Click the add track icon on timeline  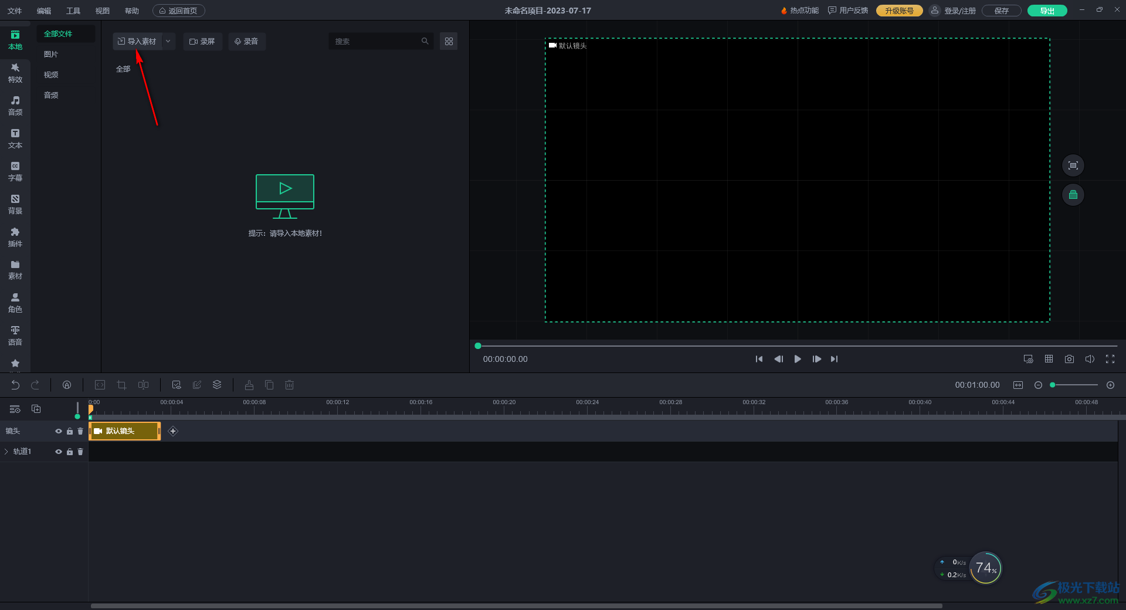(x=36, y=409)
